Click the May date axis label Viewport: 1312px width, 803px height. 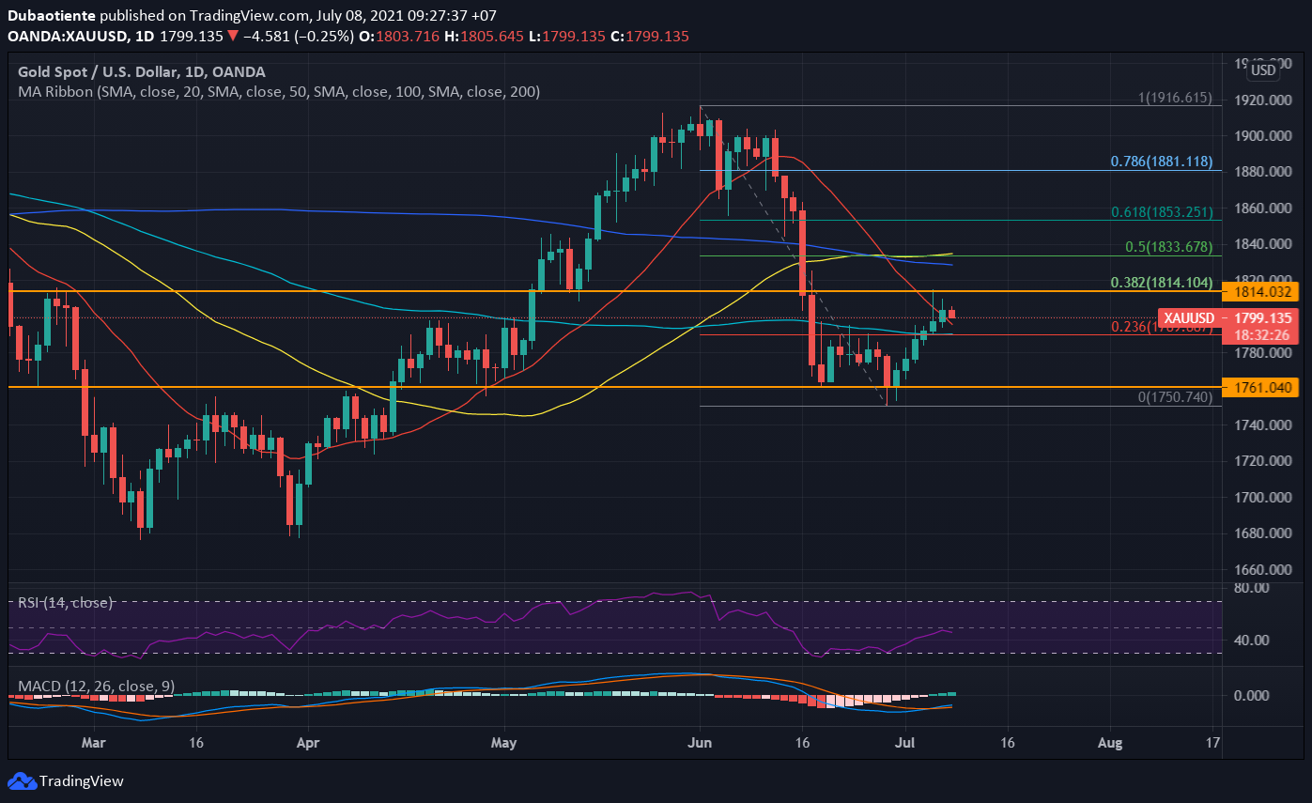(x=503, y=742)
